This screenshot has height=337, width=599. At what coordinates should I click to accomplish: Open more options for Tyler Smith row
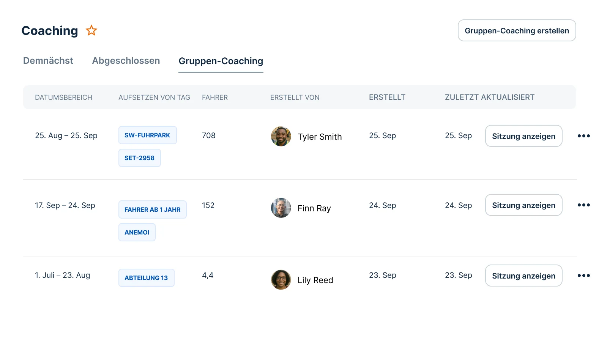tap(583, 136)
